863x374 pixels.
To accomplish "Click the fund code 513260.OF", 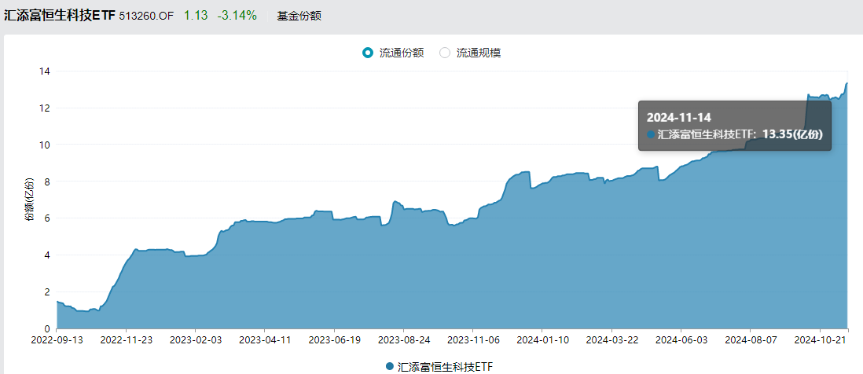I will [146, 16].
